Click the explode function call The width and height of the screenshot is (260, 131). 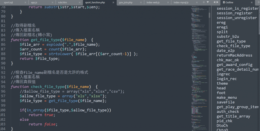click(x=54, y=45)
